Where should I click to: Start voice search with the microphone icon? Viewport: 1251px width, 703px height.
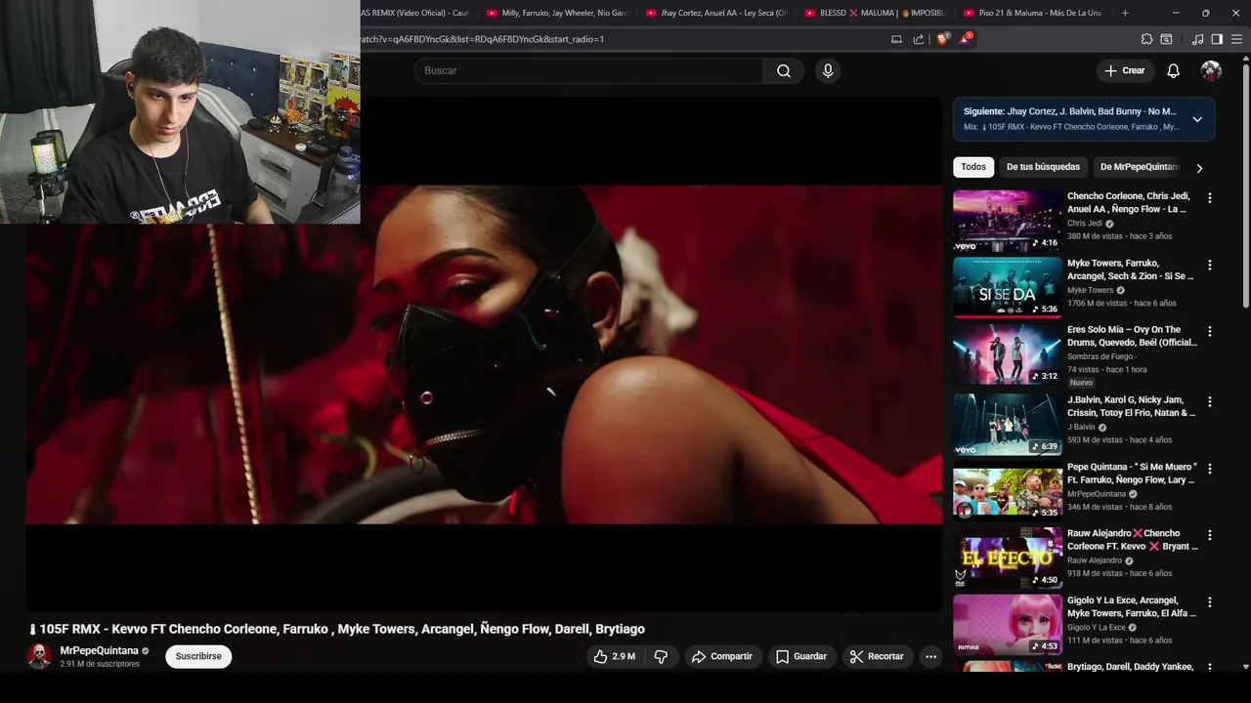click(x=828, y=70)
